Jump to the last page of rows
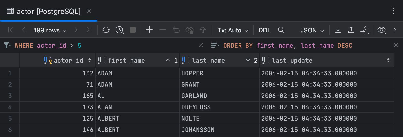Viewport: 403px width, 137px height. click(x=89, y=30)
